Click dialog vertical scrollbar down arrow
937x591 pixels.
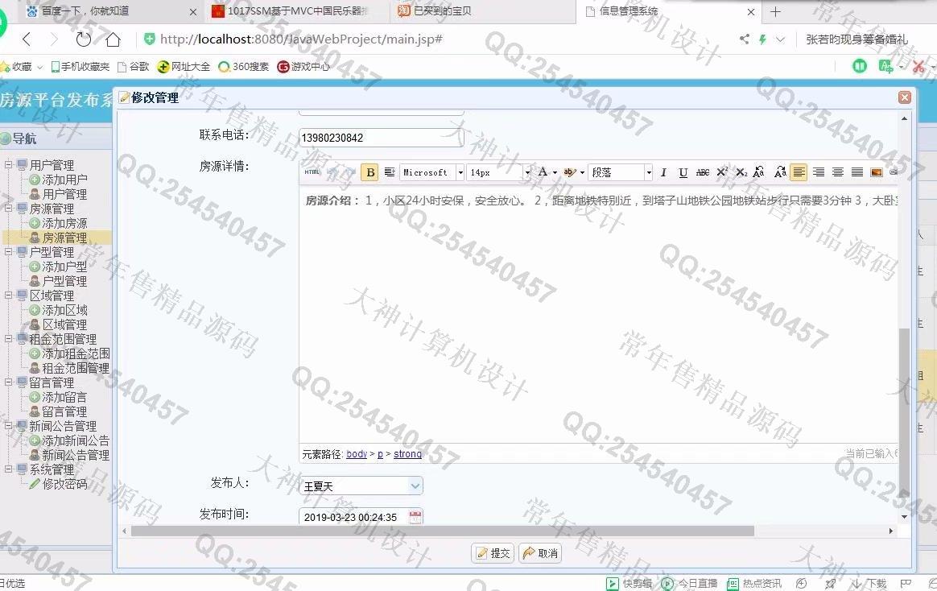pyautogui.click(x=904, y=517)
